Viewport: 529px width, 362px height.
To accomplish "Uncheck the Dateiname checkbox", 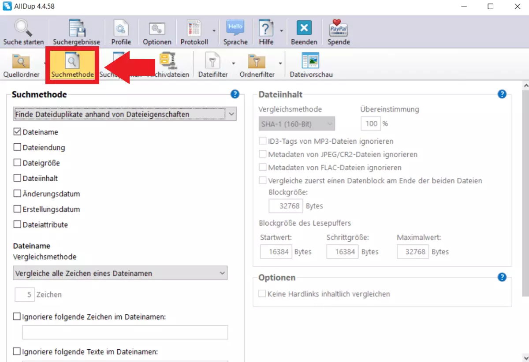I will pyautogui.click(x=18, y=132).
